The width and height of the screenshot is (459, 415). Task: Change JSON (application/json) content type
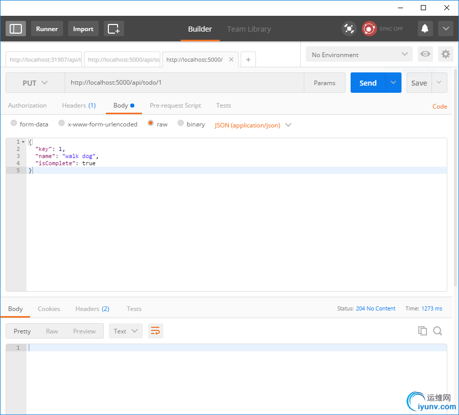[x=253, y=125]
